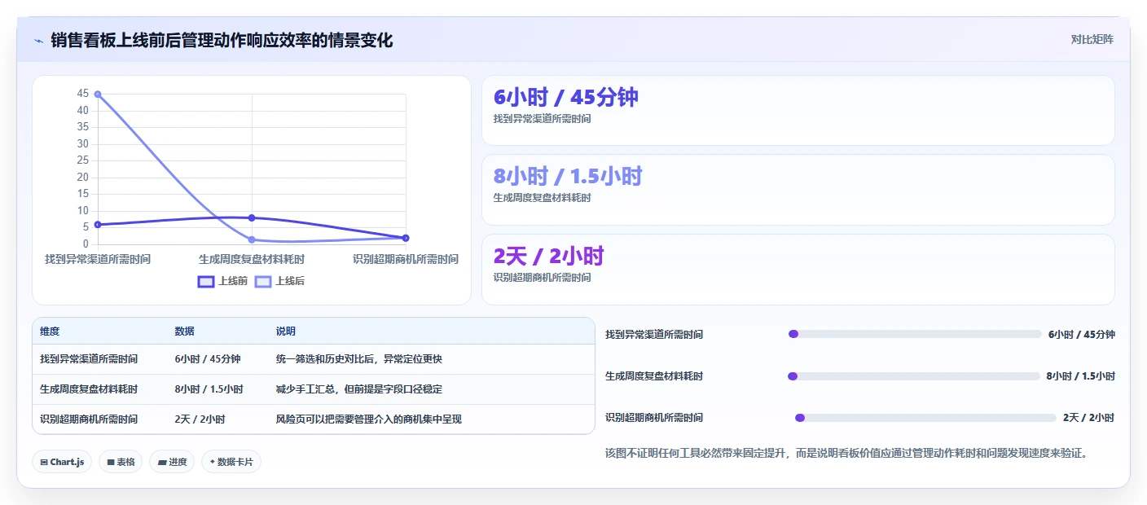Screen dimensions: 1147x505
Task: Click table cell 找到异常渠道所需时间 in 维度 column
Action: tap(89, 358)
